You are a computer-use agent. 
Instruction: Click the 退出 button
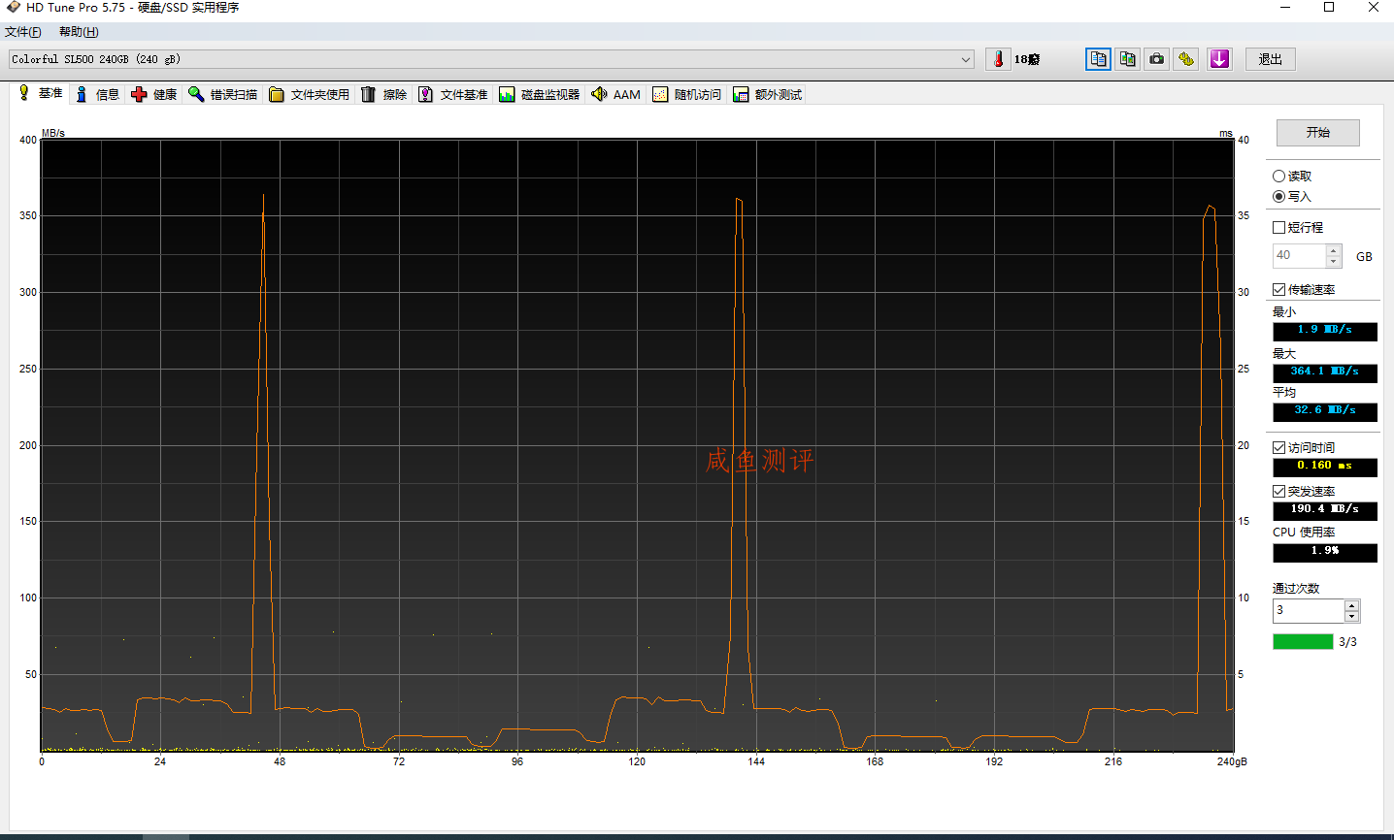[x=1270, y=59]
